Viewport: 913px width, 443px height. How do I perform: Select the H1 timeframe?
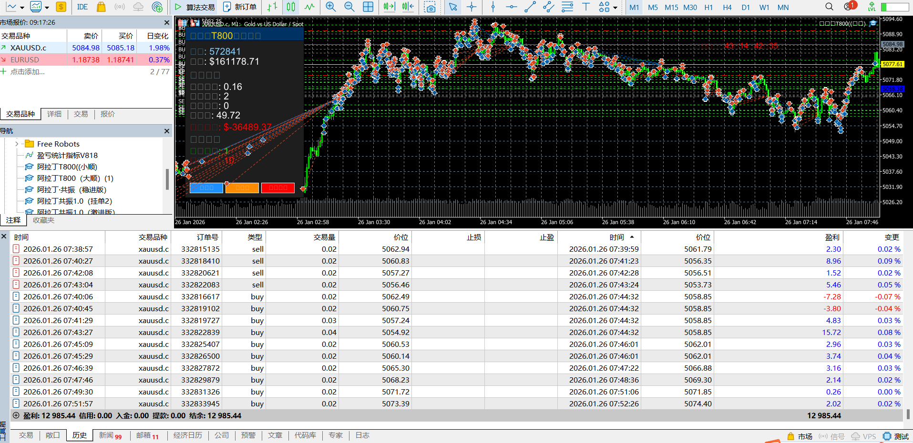coord(708,7)
